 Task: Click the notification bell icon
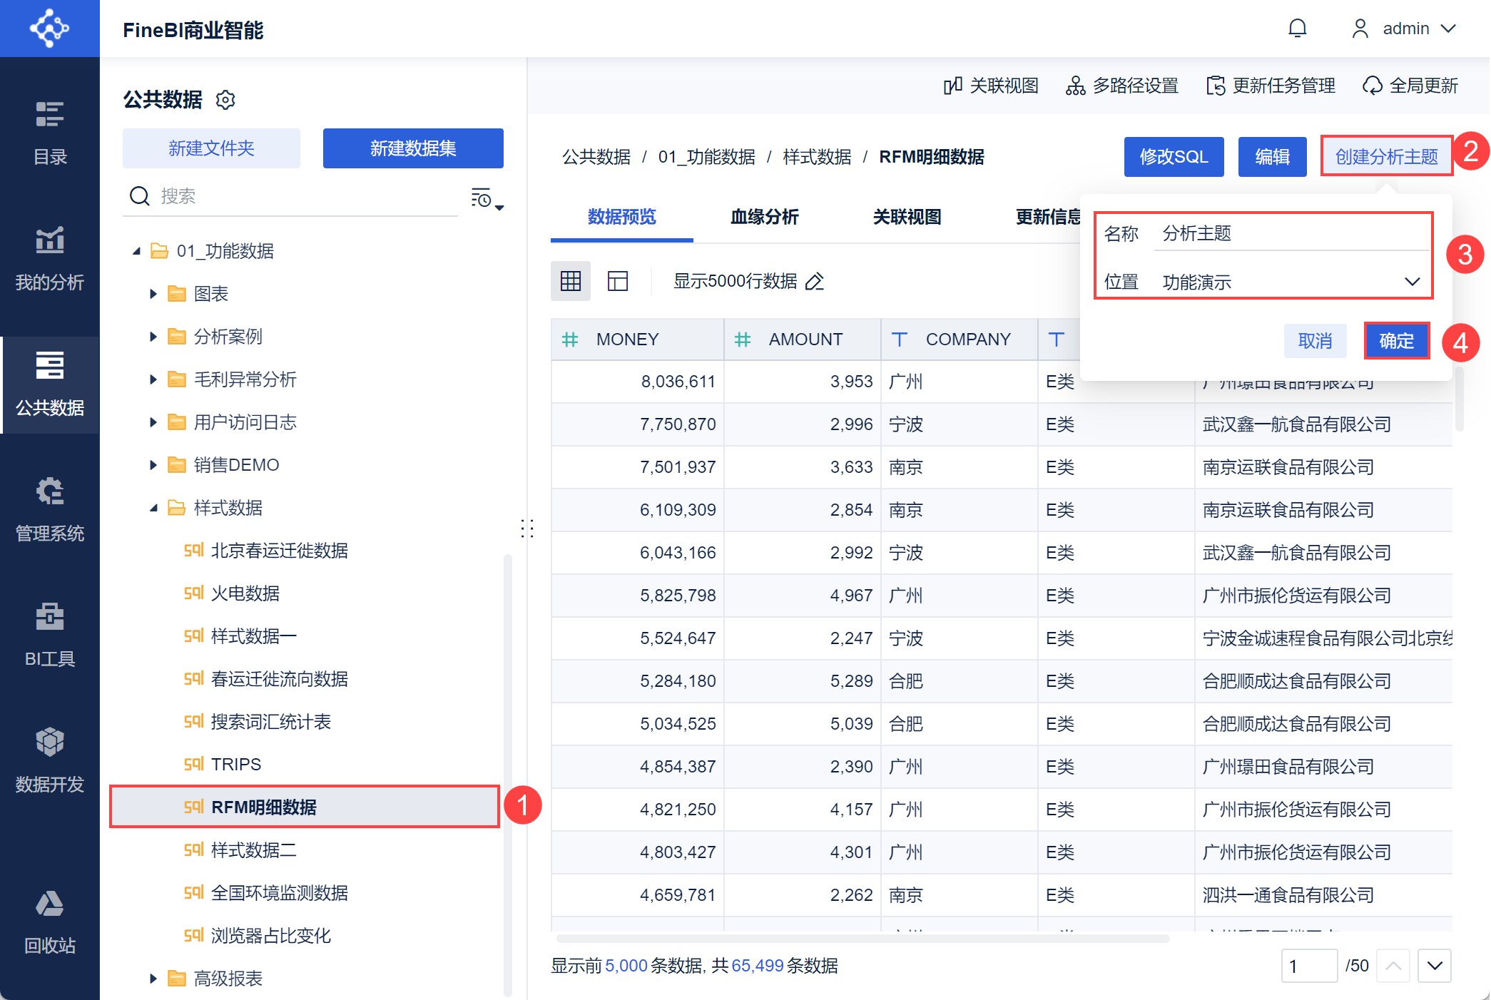pos(1297,29)
